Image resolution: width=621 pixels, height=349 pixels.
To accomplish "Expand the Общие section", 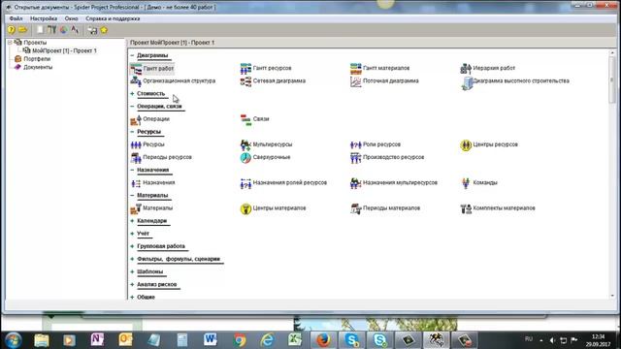I will [x=132, y=298].
